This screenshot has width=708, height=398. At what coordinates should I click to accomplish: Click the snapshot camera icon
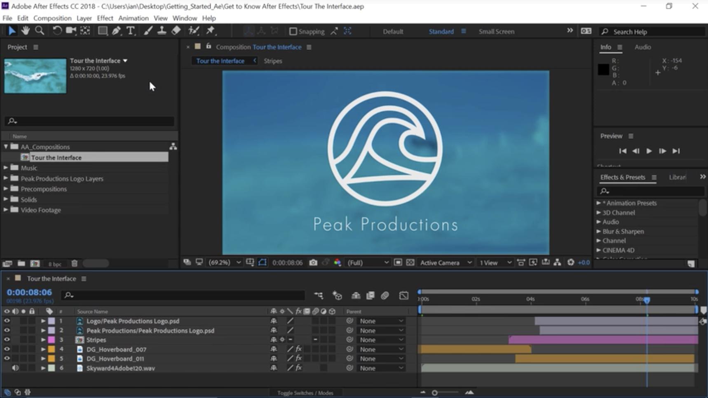click(313, 262)
